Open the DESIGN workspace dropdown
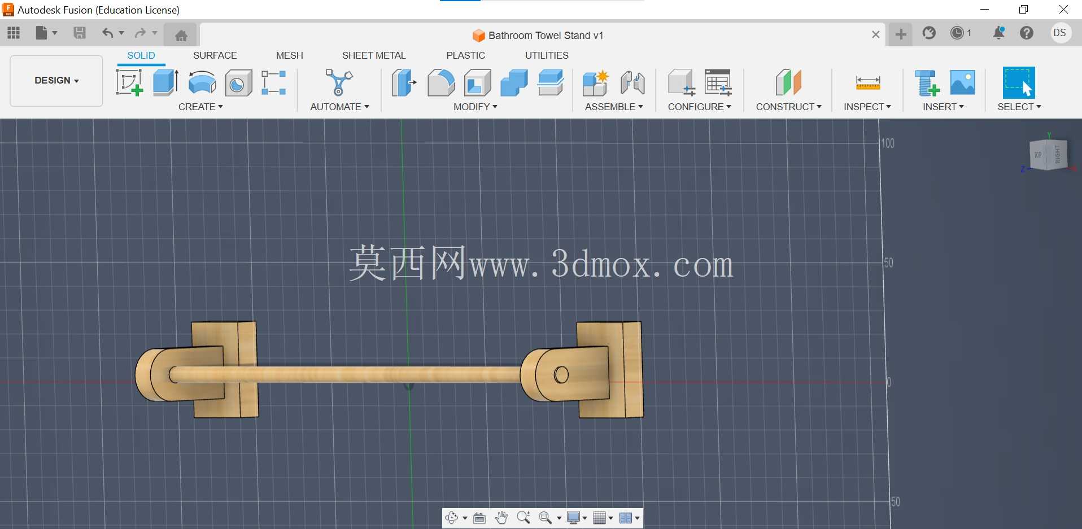 coord(56,81)
